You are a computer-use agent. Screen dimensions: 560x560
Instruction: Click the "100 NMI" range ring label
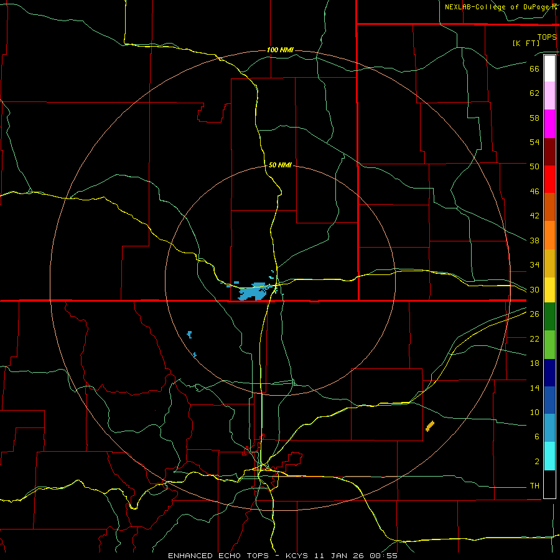(x=280, y=50)
